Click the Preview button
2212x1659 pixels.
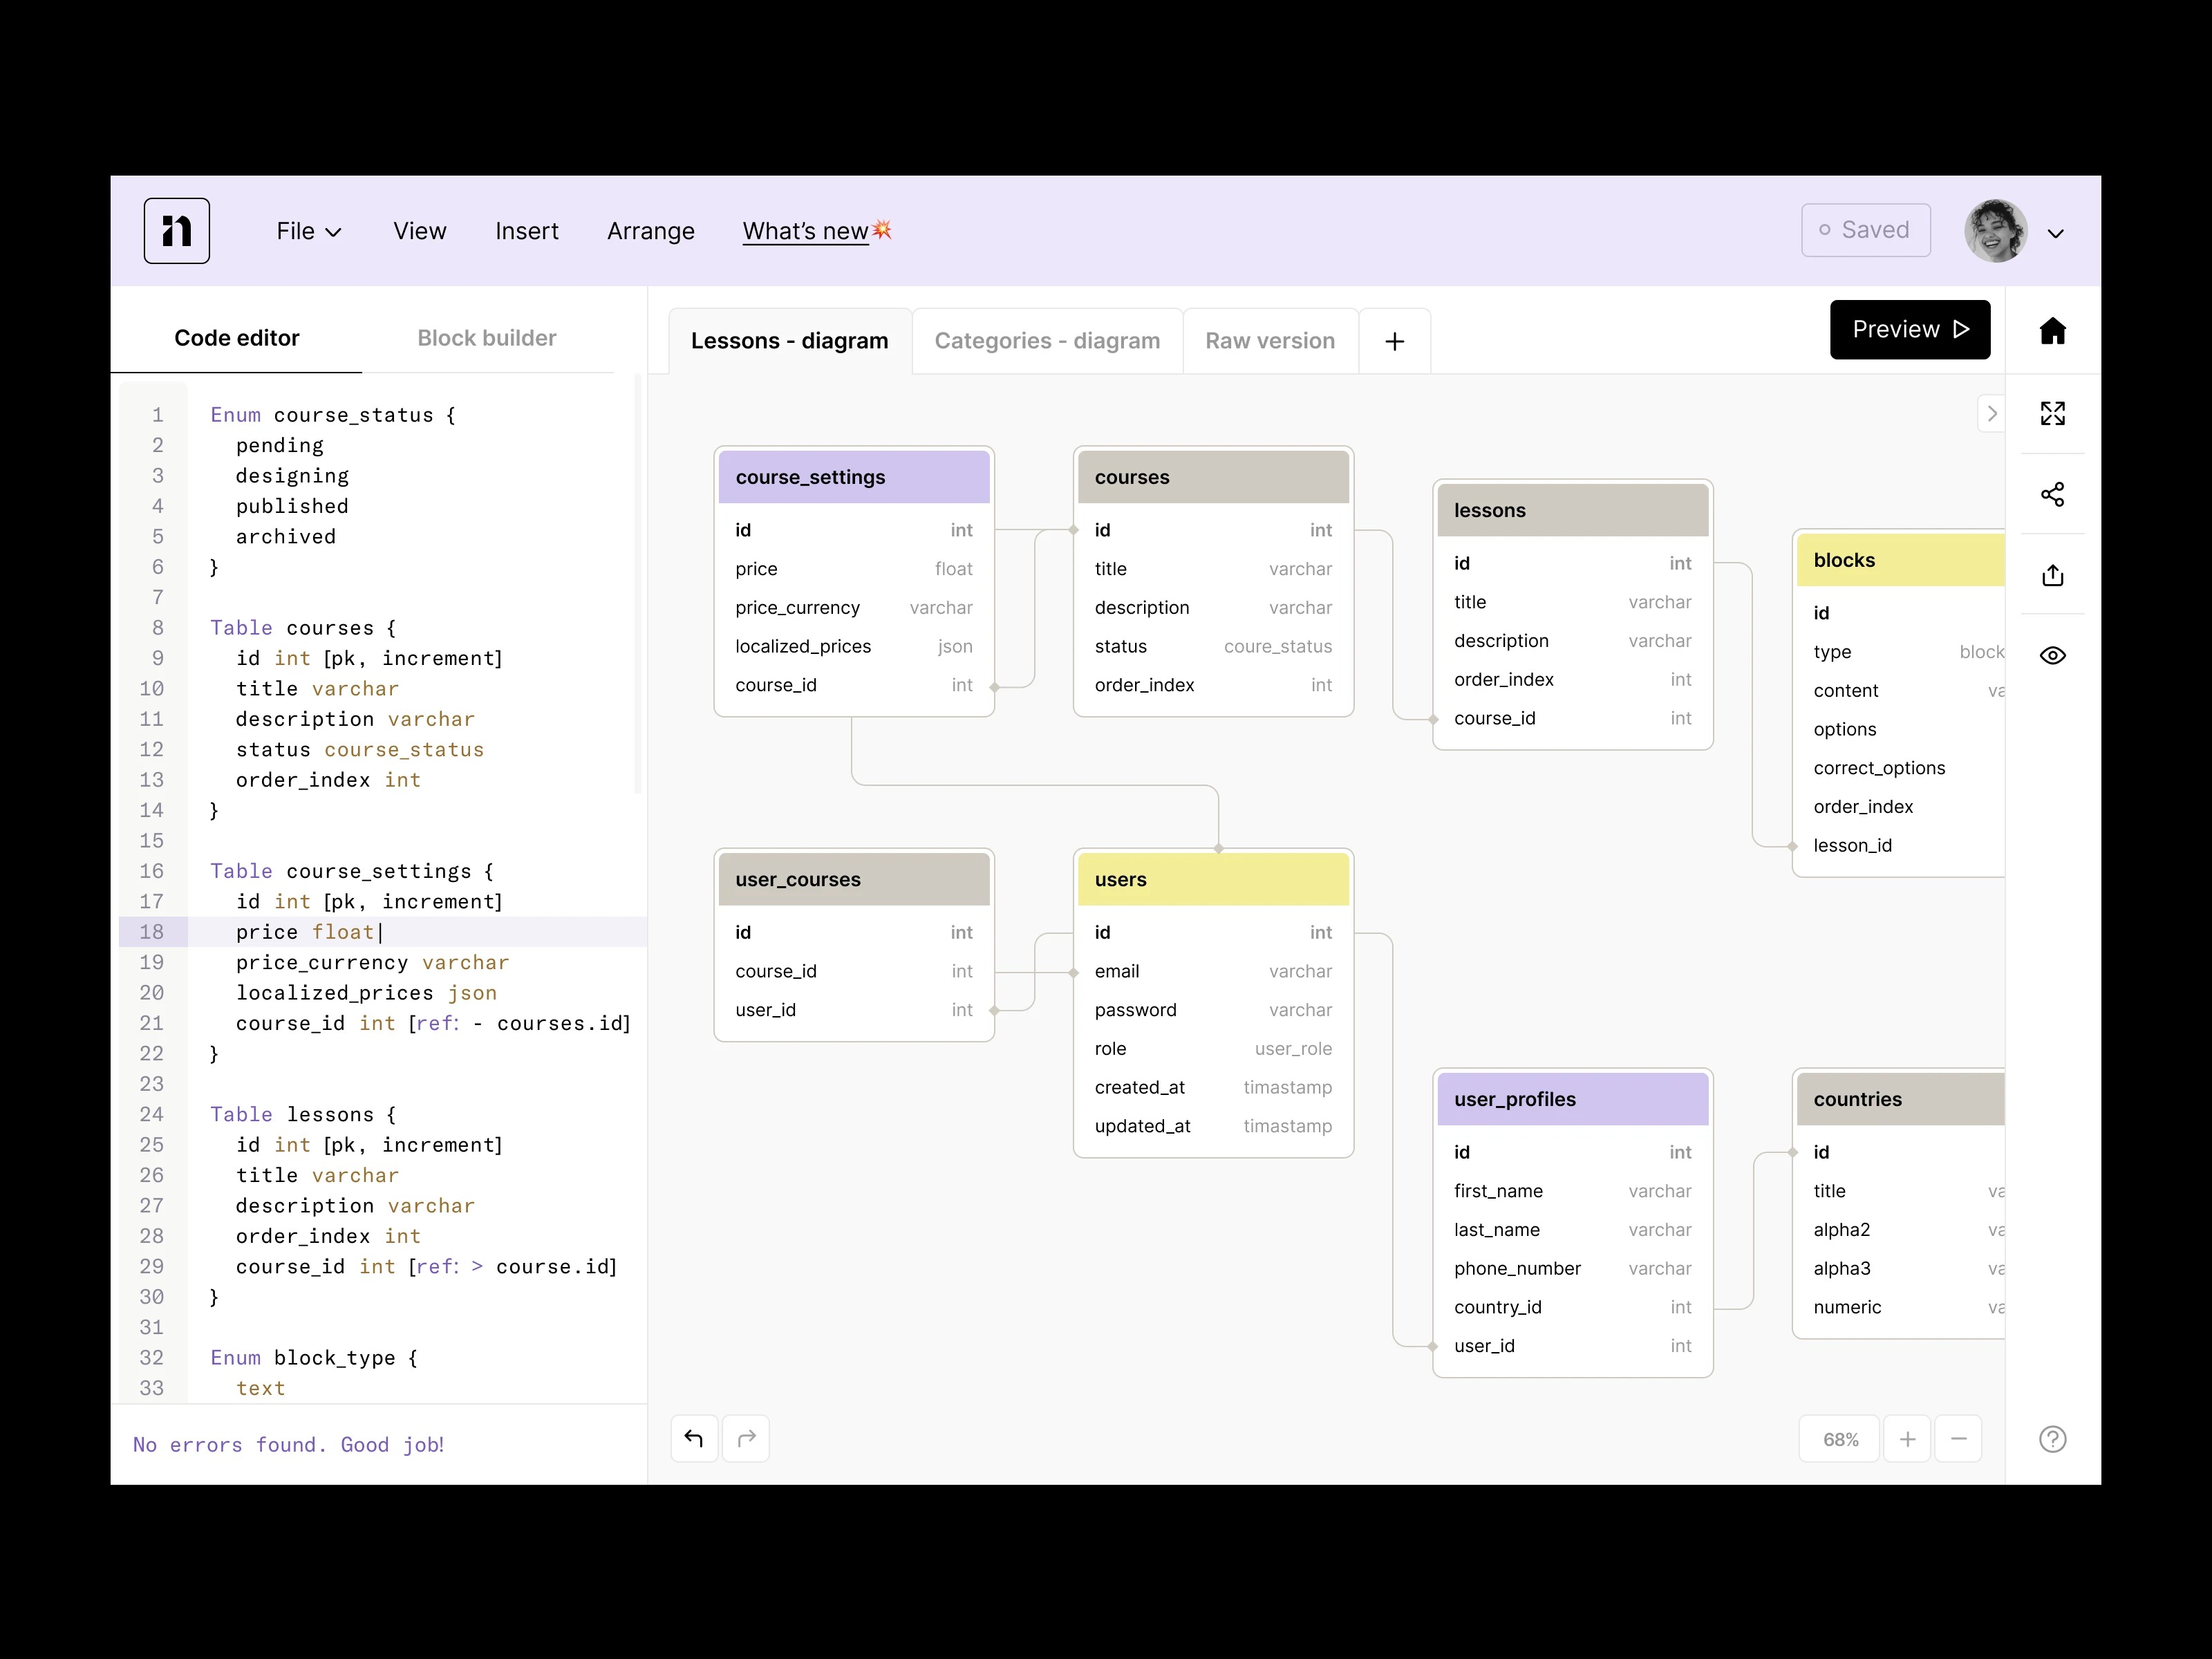[1909, 329]
